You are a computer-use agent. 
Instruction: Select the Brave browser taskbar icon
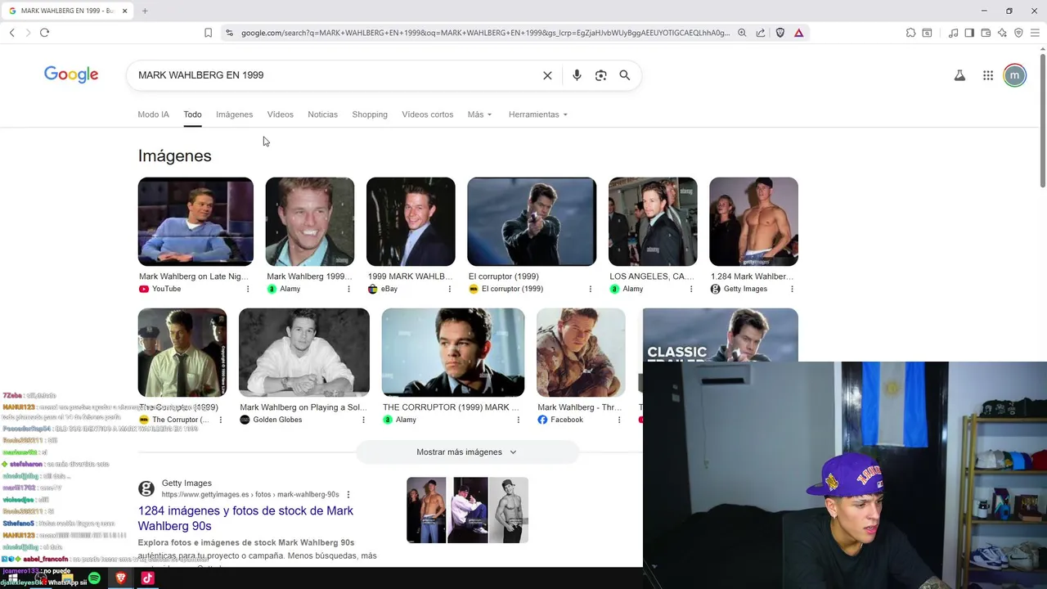click(120, 578)
